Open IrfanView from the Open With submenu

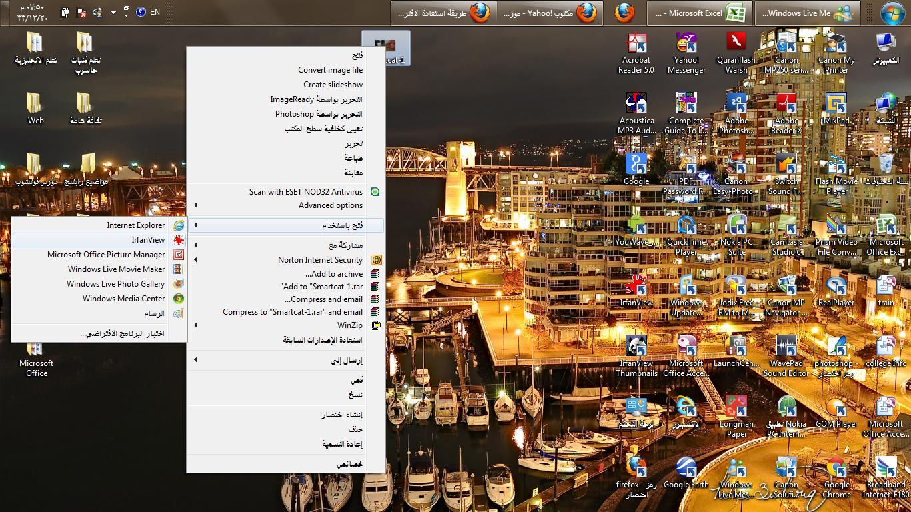click(99, 240)
